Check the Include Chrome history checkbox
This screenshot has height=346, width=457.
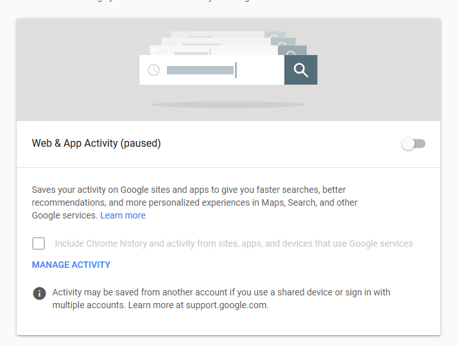pos(39,243)
